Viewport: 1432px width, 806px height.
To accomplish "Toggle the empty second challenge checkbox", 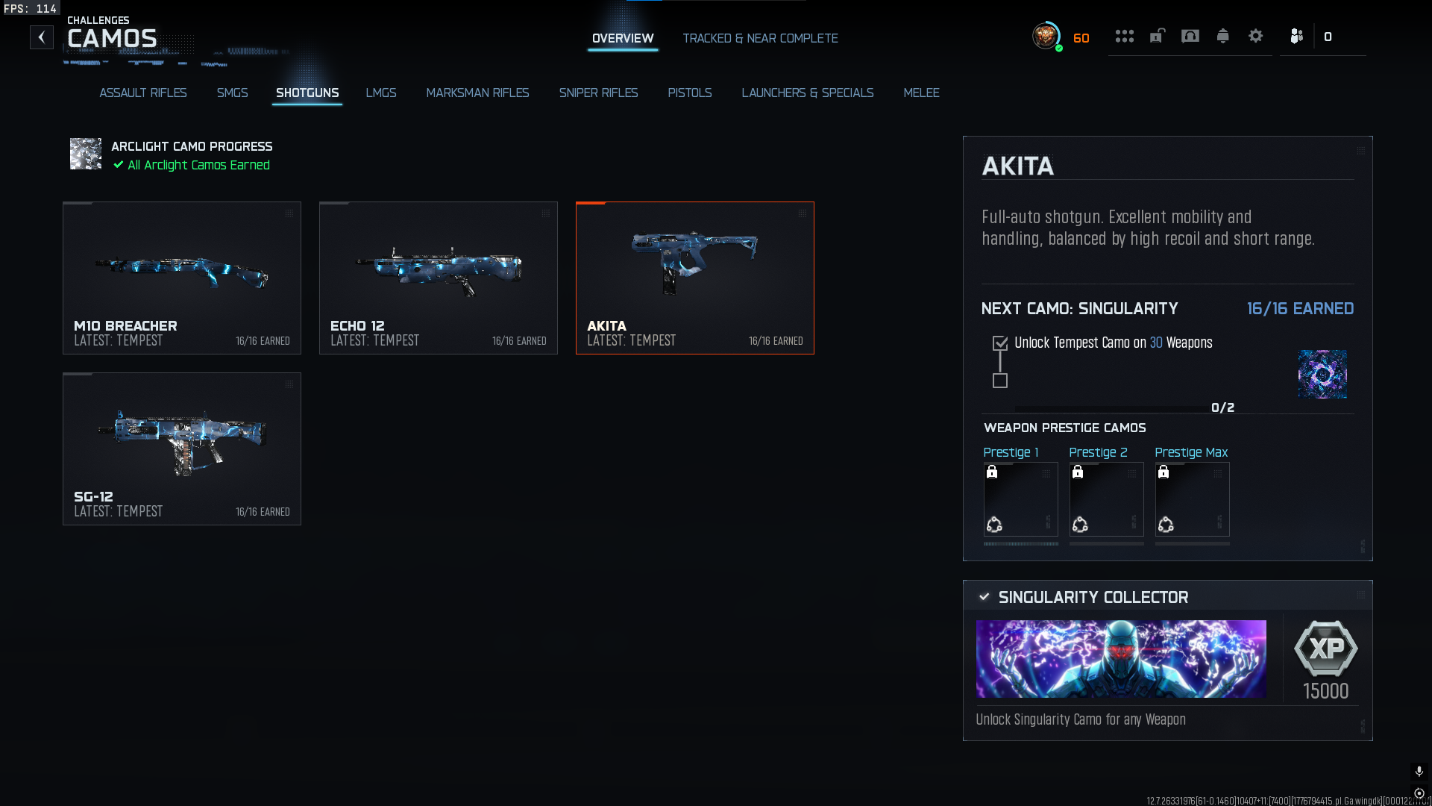I will point(1000,381).
